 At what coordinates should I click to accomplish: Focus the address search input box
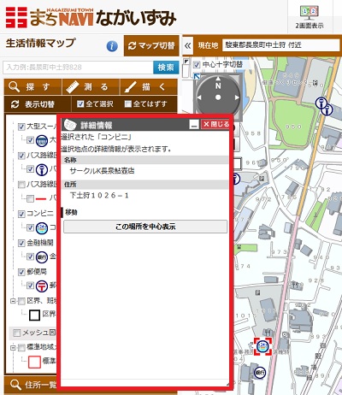point(78,68)
